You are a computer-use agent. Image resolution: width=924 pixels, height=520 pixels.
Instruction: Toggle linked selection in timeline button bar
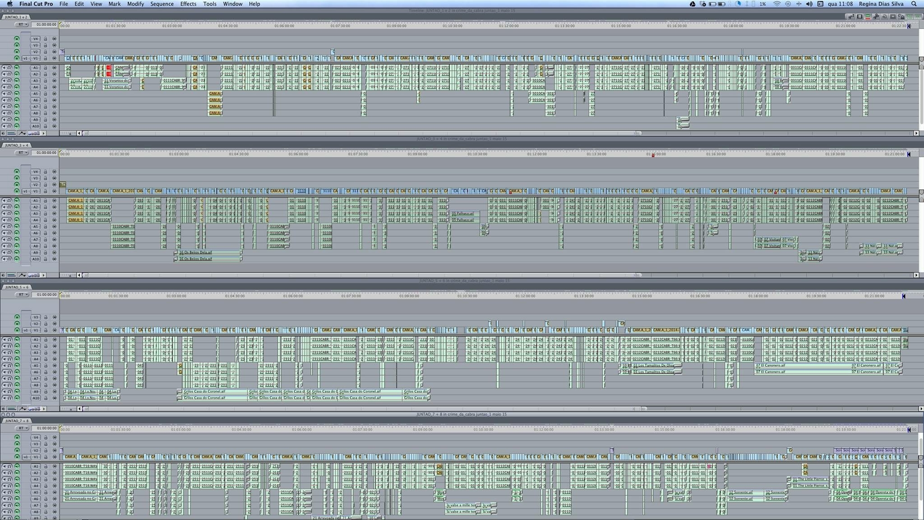(x=910, y=16)
